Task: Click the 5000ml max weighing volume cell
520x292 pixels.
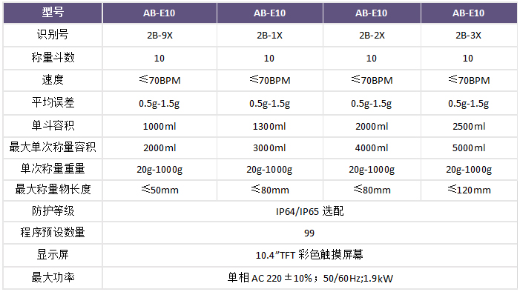Action: pos(469,147)
